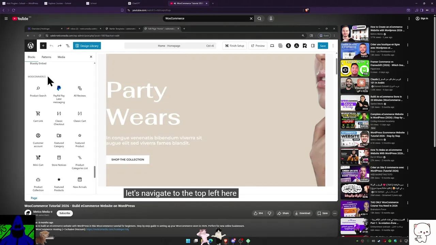This screenshot has height=245, width=436.
Task: Dislike the WooCommerce Tutorial video
Action: point(269,213)
